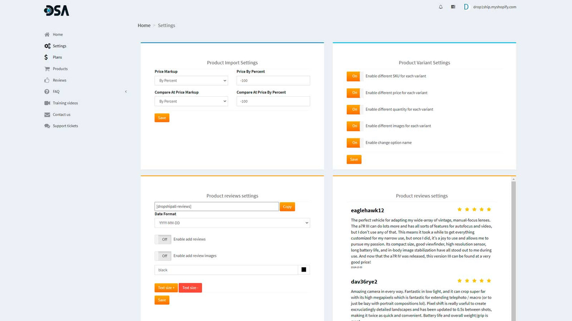
Task: Click the DSA logo
Action: pyautogui.click(x=57, y=10)
